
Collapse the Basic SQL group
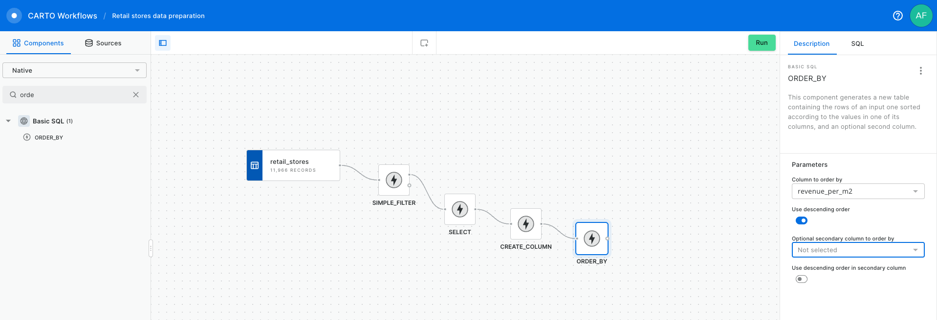click(8, 121)
